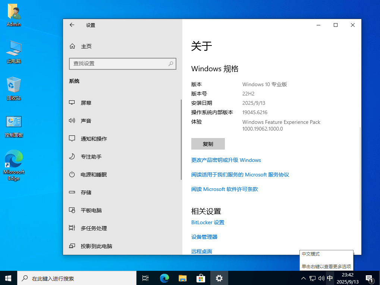
Task: Open the 屏幕 (Display) settings
Action: pos(86,103)
